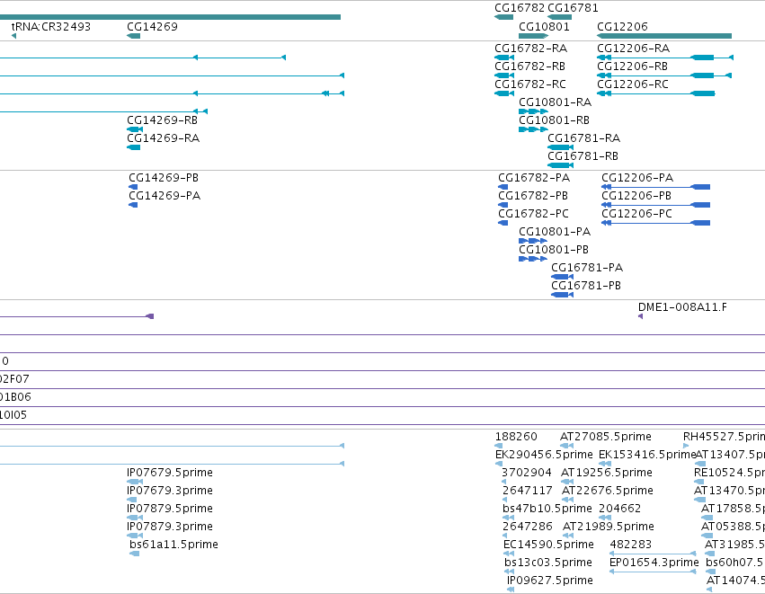The width and height of the screenshot is (765, 594).
Task: Click the CG16782 gene label
Action: coord(520,8)
